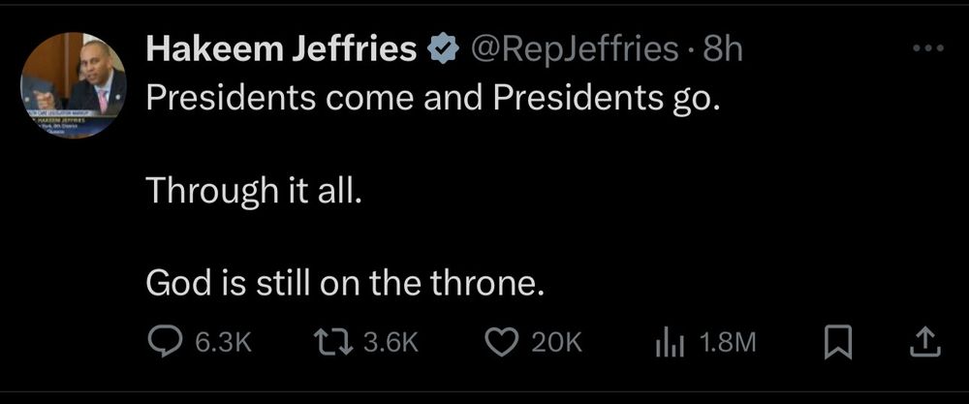Screen dimensions: 969x404
Task: Click the 1.8M views count
Action: (727, 342)
